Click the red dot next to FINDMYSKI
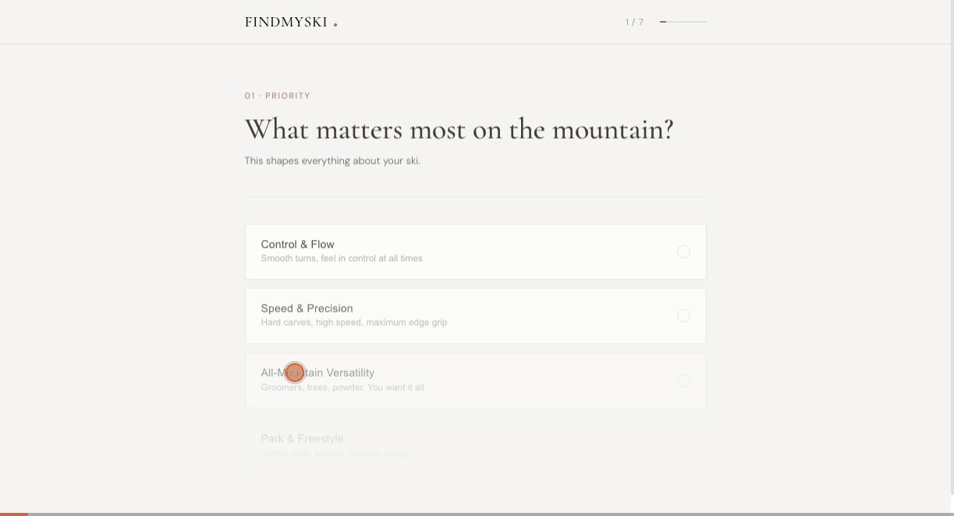 [335, 24]
